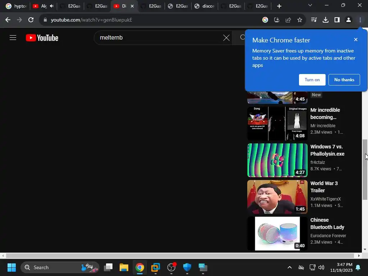Click the Chinese Bluetooth Lady title
The height and width of the screenshot is (276, 368).
(x=327, y=224)
